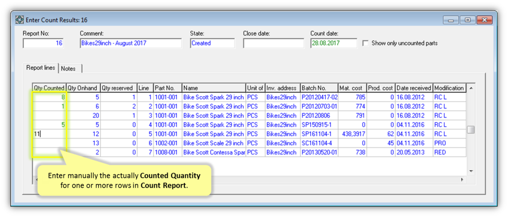Click the Mat. cost column header

pos(352,88)
